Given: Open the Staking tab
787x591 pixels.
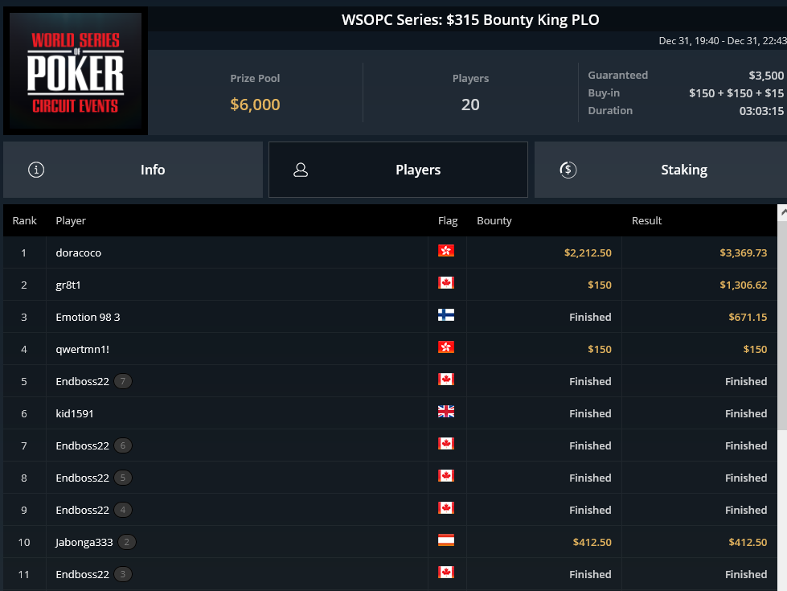Looking at the screenshot, I should [661, 170].
